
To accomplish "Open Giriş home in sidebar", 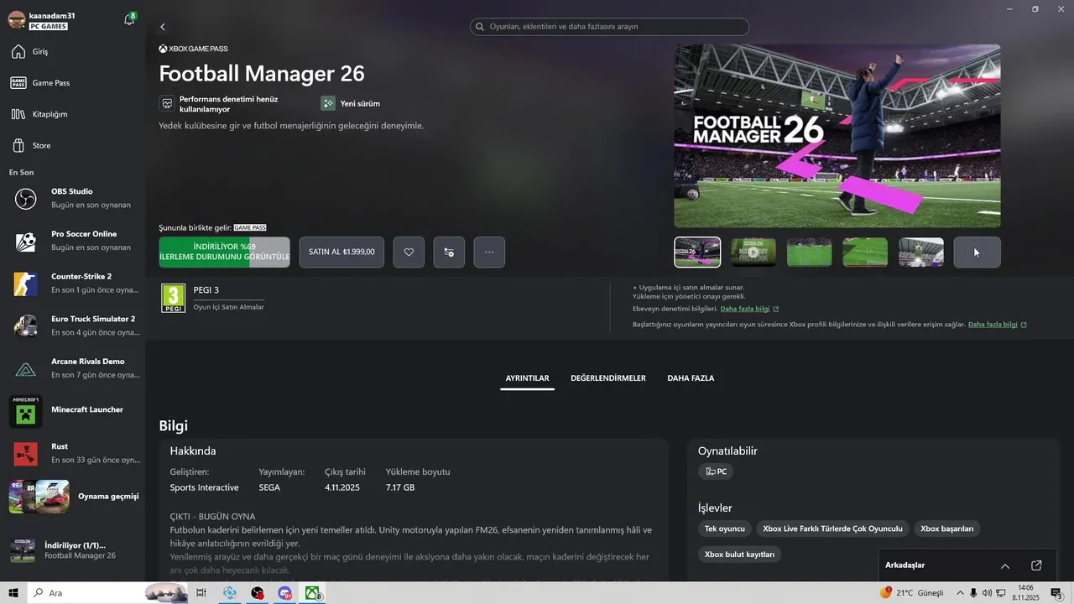I will (x=72, y=52).
